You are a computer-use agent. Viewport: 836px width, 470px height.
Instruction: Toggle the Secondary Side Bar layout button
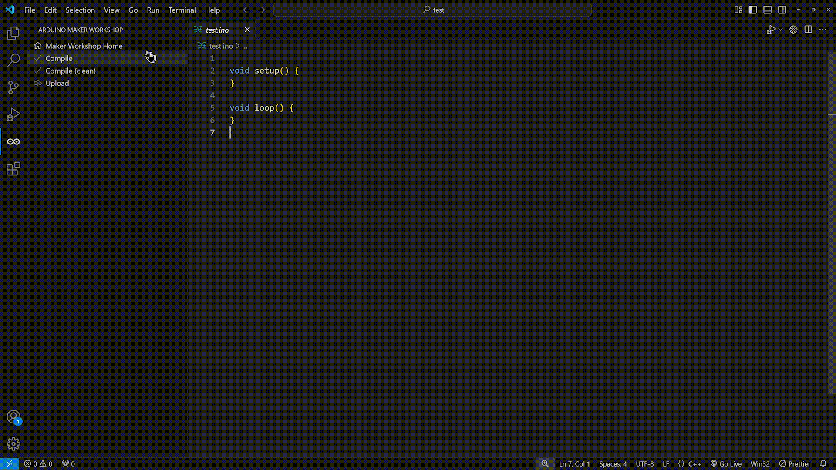pos(782,10)
